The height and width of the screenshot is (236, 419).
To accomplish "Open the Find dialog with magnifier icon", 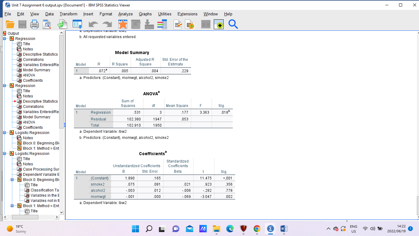I will coord(233,24).
